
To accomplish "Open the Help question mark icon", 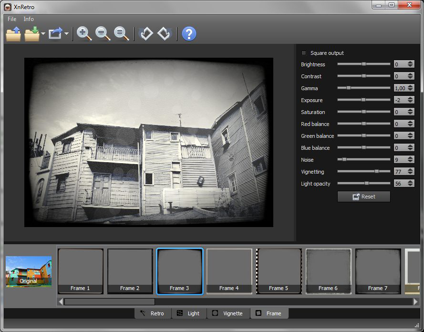I will tap(189, 34).
